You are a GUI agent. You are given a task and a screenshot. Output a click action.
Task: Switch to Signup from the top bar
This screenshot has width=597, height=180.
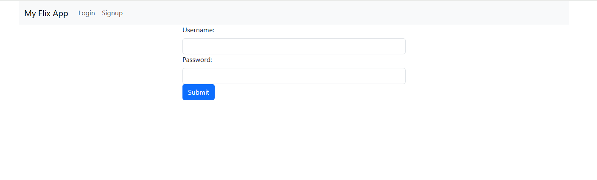(112, 13)
